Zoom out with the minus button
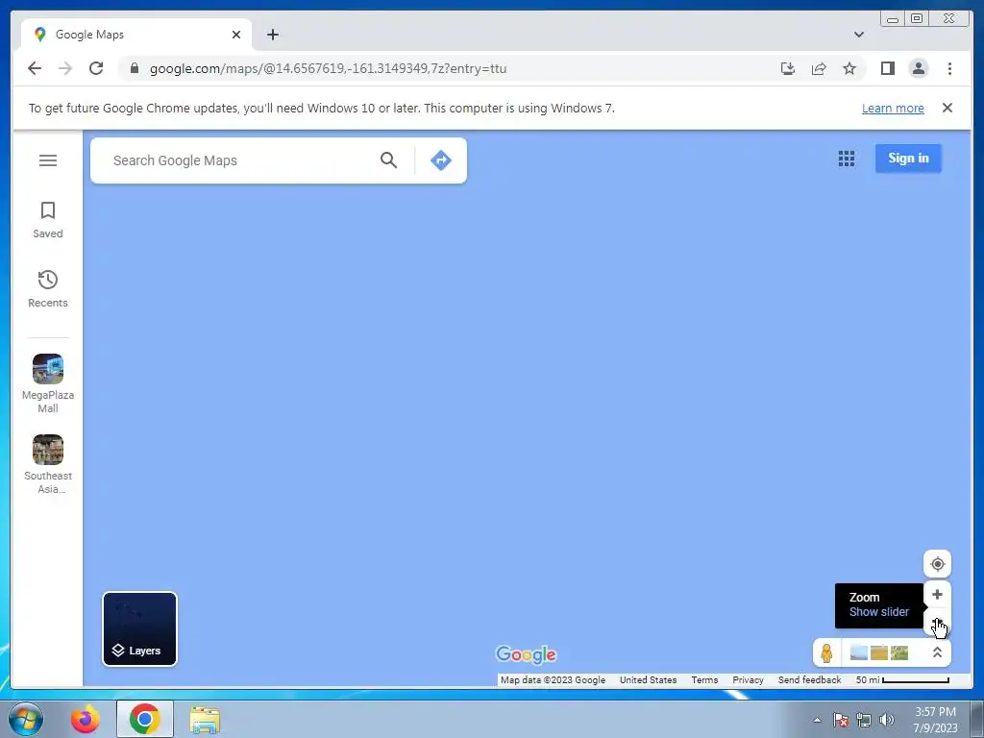 pos(937,623)
